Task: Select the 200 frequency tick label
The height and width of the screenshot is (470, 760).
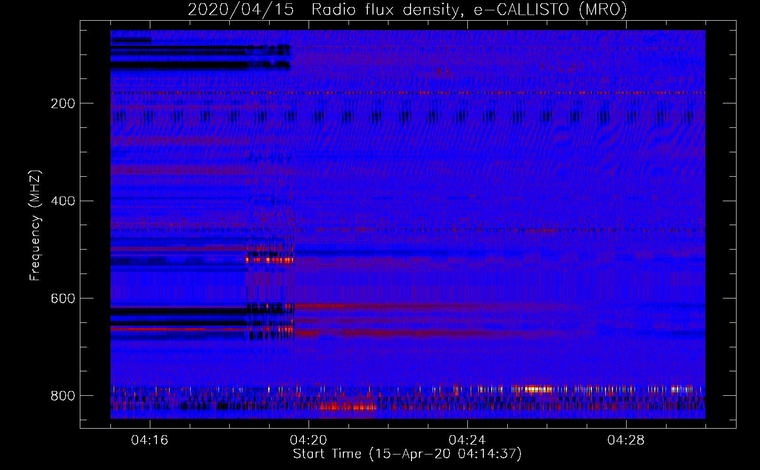Action: pyautogui.click(x=62, y=103)
